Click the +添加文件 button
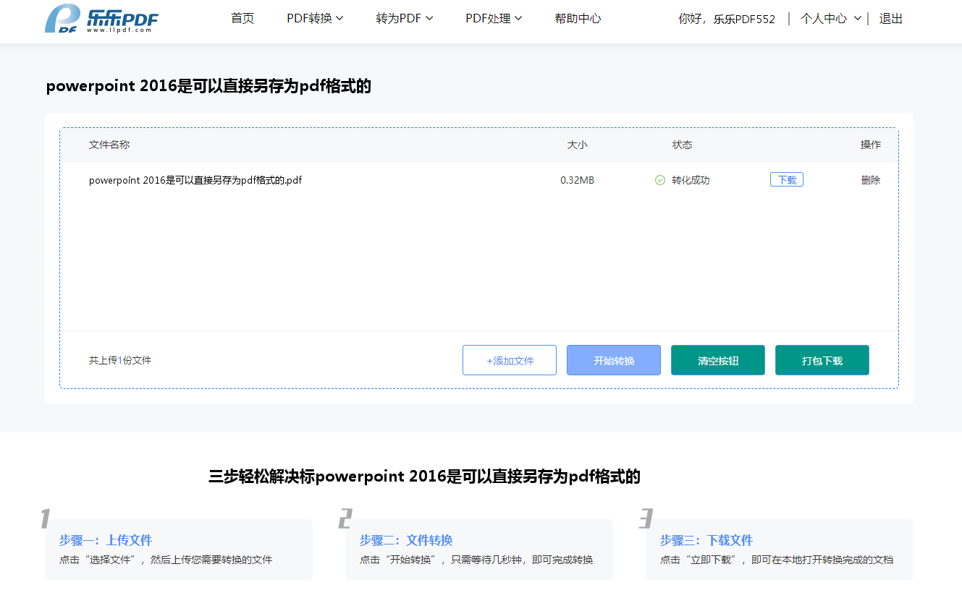Viewport: 962px width, 611px height. 510,360
